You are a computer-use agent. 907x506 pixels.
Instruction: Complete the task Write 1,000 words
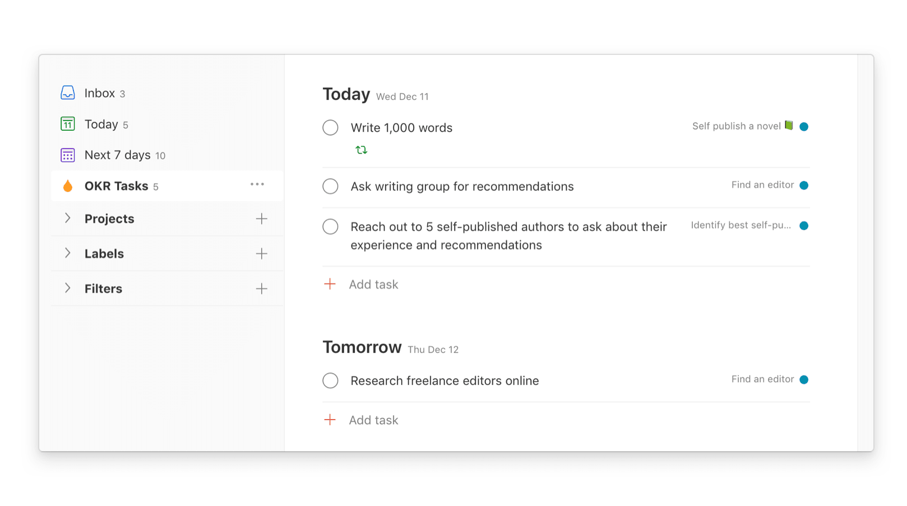330,127
